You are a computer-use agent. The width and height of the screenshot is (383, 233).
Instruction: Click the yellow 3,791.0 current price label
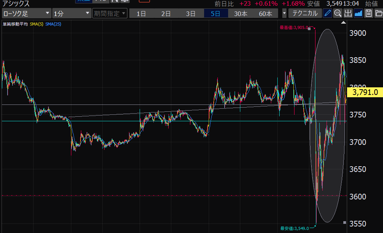[x=364, y=92]
